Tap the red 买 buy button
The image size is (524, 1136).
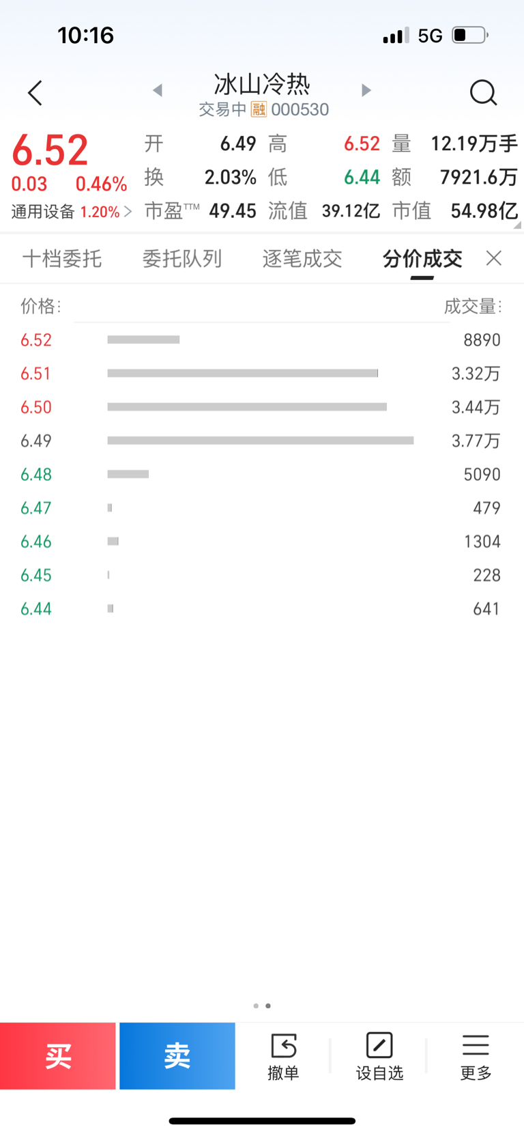pos(58,1055)
